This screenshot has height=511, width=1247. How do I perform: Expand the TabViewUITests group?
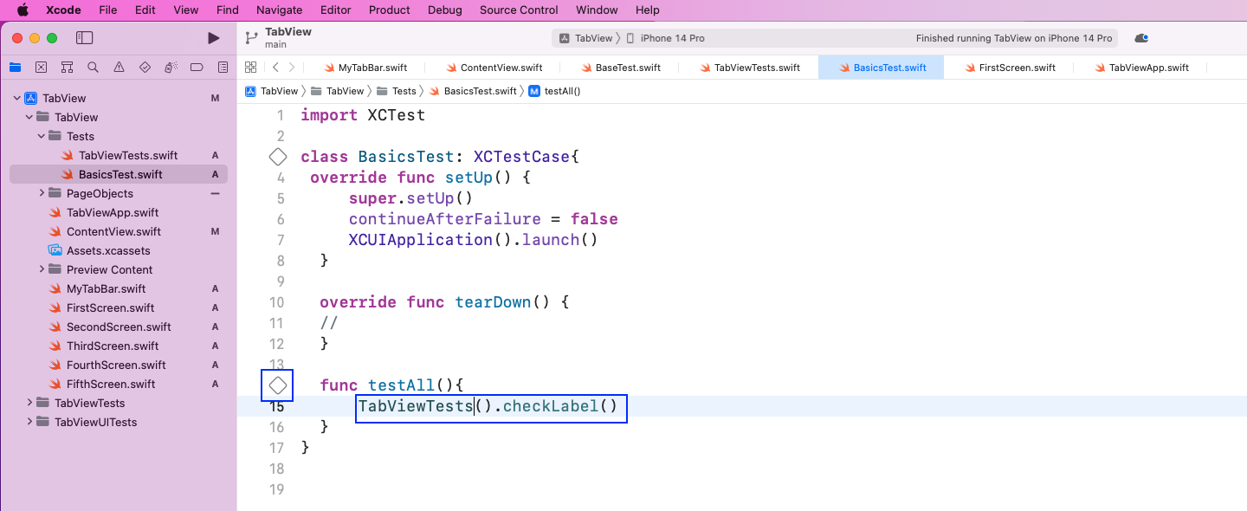[29, 422]
